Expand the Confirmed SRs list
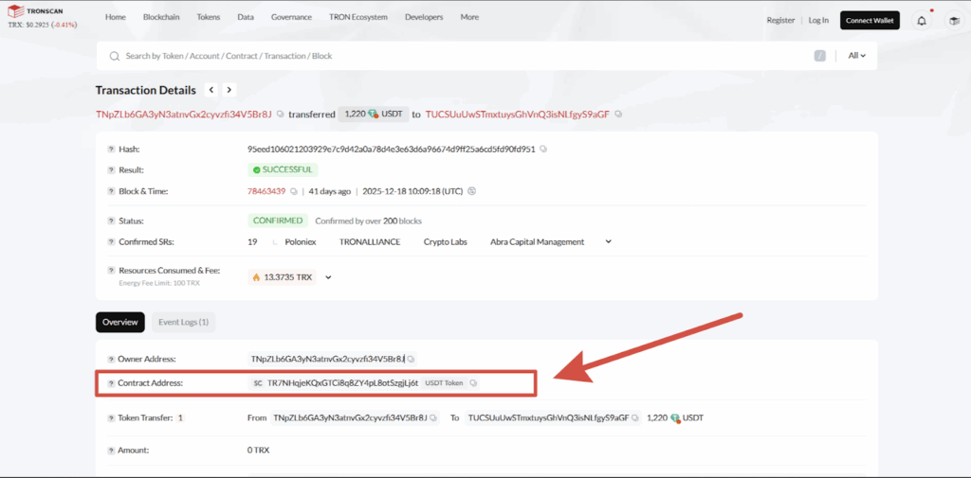This screenshot has height=478, width=971. [x=608, y=241]
